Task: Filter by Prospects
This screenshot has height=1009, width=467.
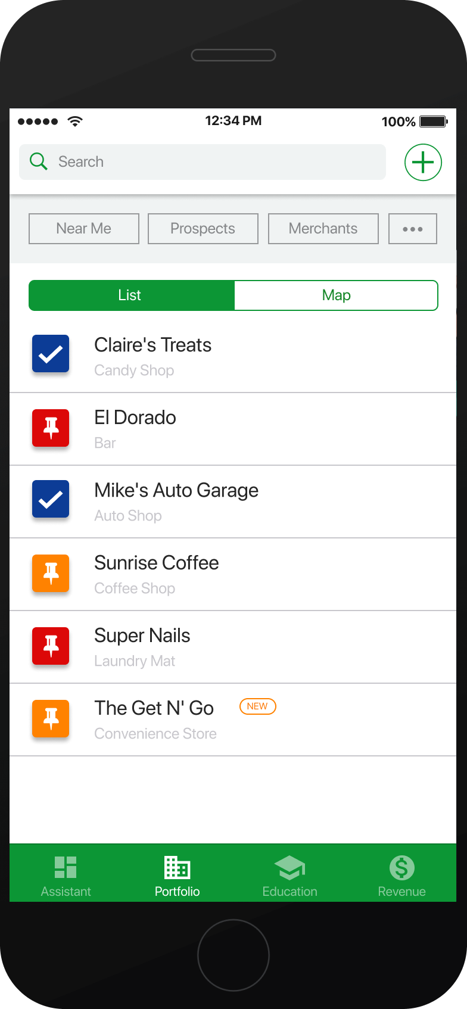Action: point(203,229)
